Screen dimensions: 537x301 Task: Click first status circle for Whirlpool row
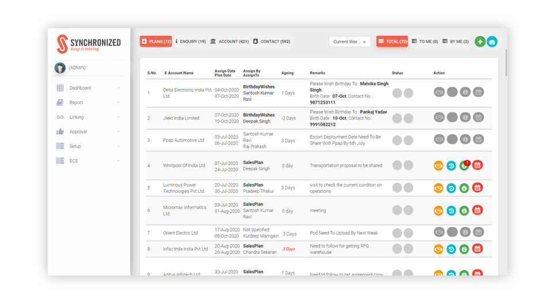tap(397, 165)
